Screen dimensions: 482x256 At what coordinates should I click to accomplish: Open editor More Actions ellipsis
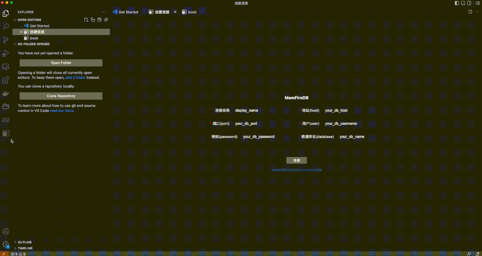pos(477,12)
